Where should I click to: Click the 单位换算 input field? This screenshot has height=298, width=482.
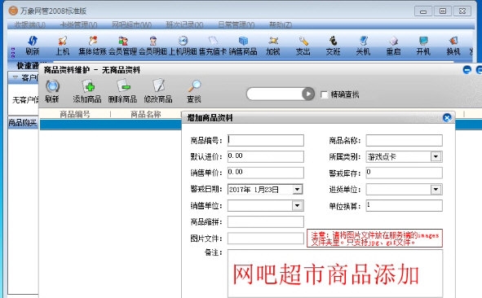click(404, 206)
